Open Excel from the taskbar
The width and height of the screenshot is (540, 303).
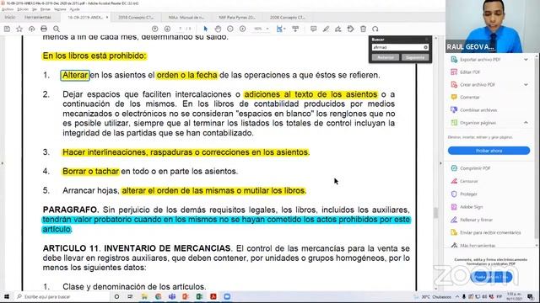(199, 296)
